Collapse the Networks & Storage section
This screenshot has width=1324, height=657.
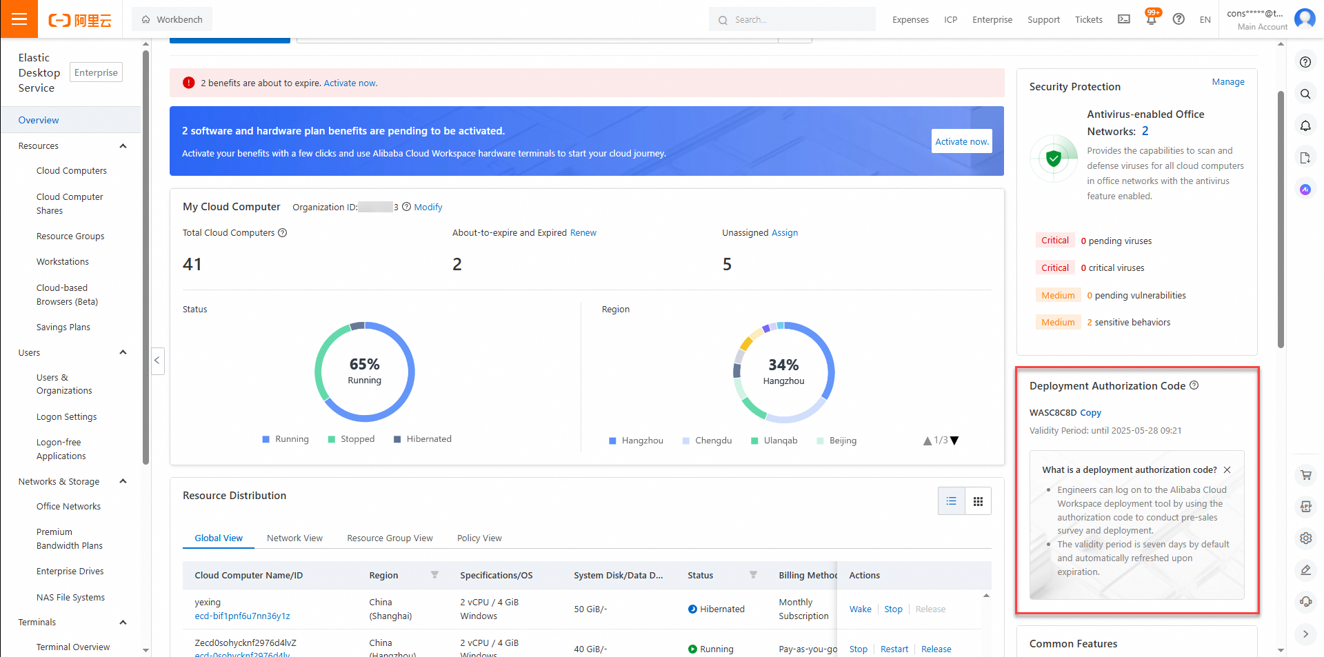click(123, 481)
